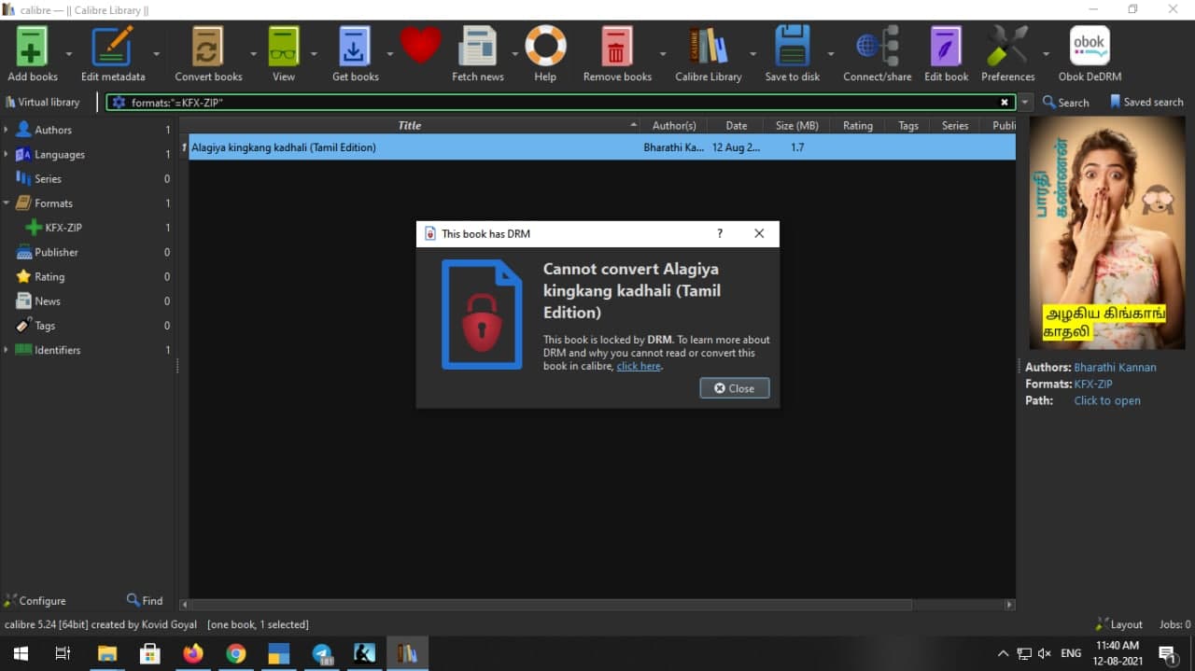Click the Help lifebuoy icon
This screenshot has width=1195, height=671.
point(545,47)
